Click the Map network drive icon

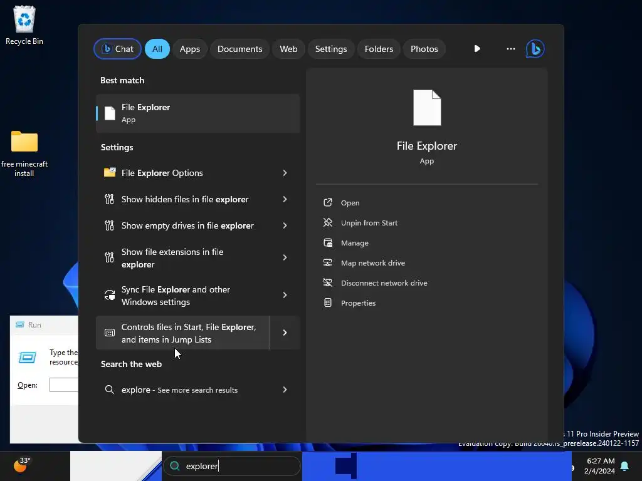(x=327, y=262)
